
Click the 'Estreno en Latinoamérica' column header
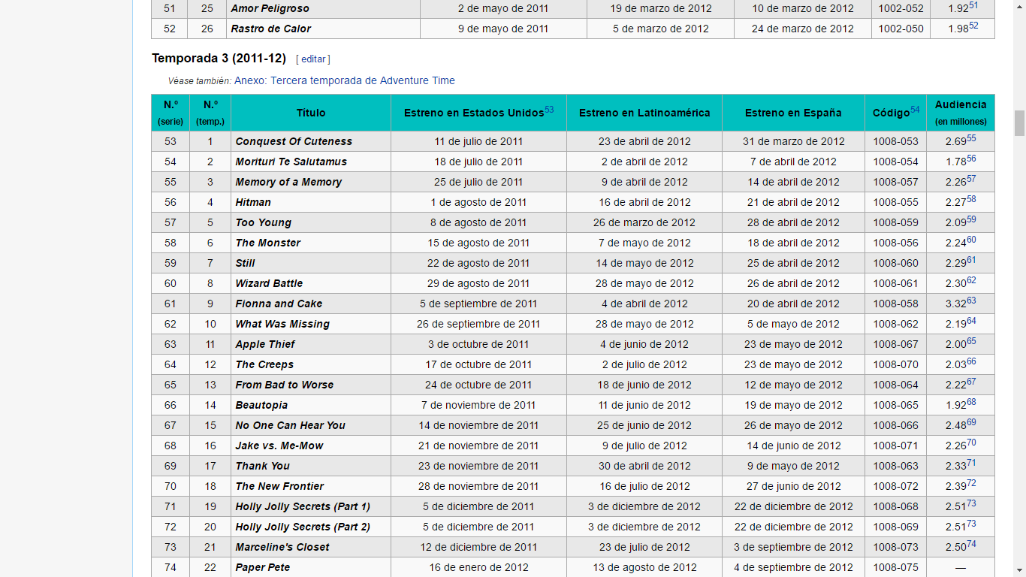tap(644, 113)
